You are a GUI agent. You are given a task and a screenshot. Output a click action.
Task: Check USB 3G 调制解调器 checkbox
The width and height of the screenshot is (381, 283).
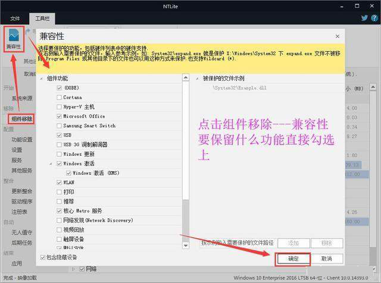click(x=59, y=144)
